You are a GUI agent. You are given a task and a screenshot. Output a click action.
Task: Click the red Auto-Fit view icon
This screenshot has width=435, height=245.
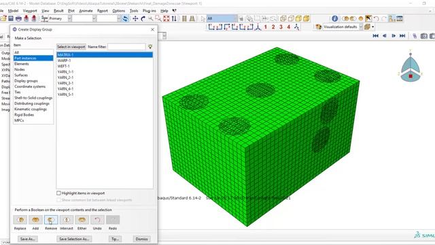point(166,18)
